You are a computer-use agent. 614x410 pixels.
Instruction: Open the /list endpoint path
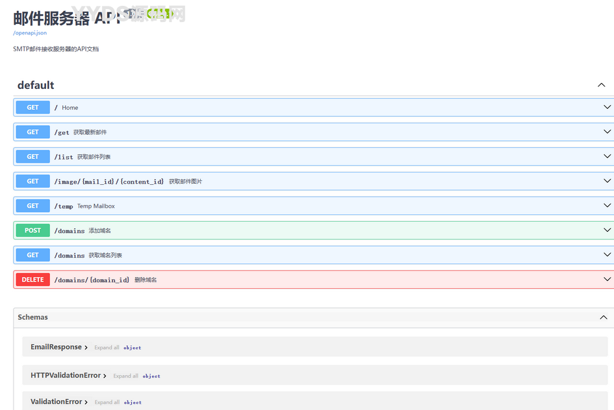(x=64, y=157)
